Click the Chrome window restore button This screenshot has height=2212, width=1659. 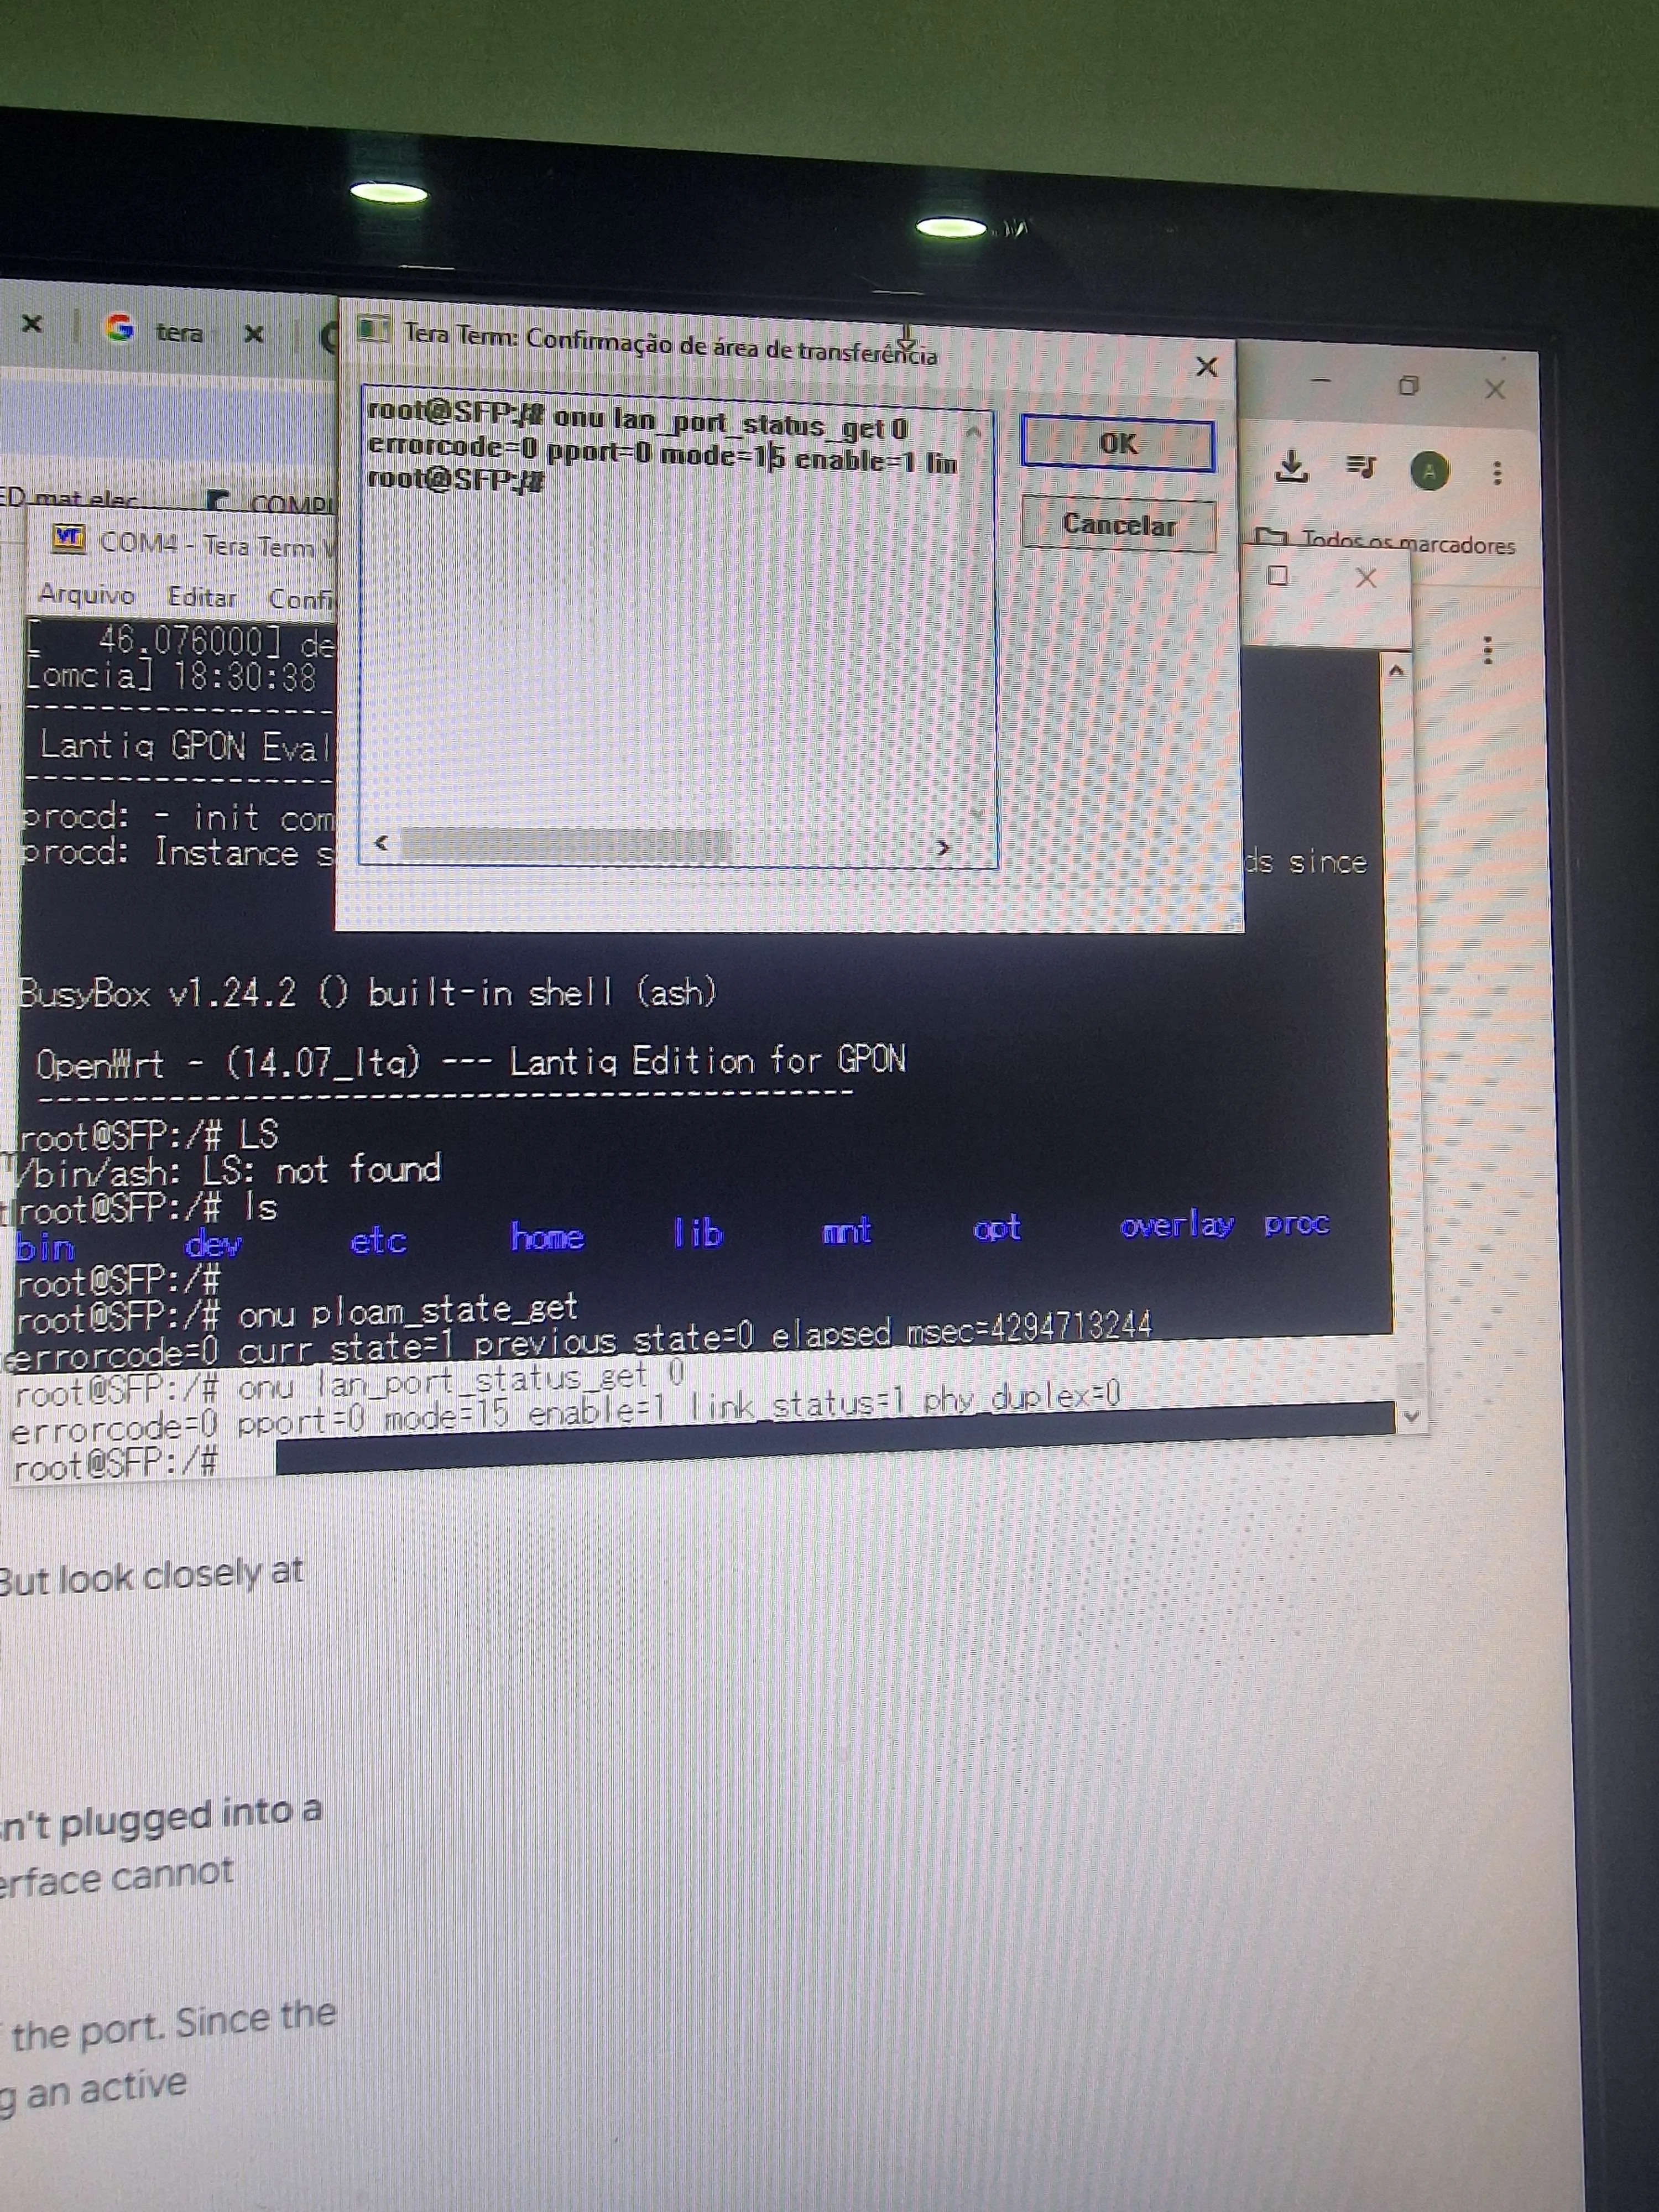pyautogui.click(x=1408, y=386)
